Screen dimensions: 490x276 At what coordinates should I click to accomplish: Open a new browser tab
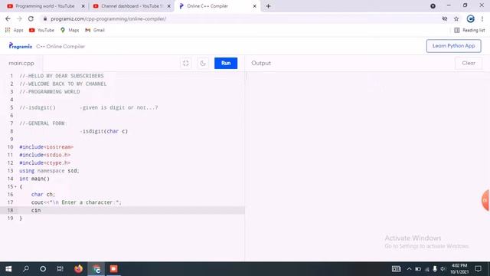point(268,6)
